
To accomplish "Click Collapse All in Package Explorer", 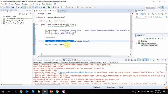I will pyautogui.click(x=20, y=14).
